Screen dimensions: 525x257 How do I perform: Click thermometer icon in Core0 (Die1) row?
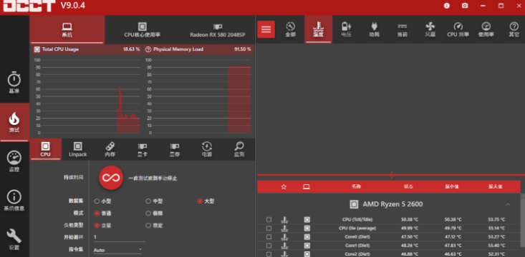point(285,237)
